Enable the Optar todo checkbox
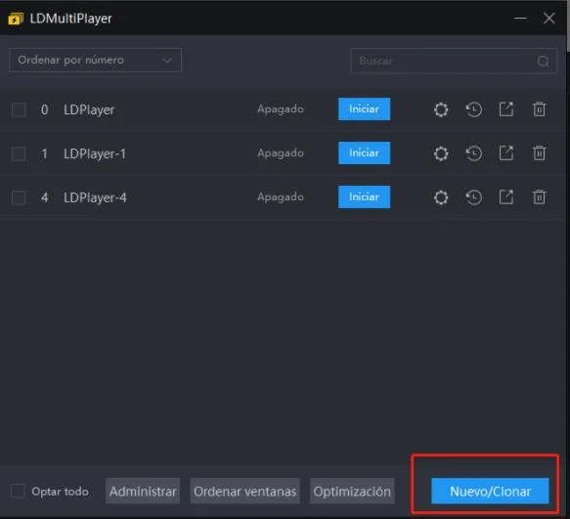The image size is (570, 519). pos(18,491)
